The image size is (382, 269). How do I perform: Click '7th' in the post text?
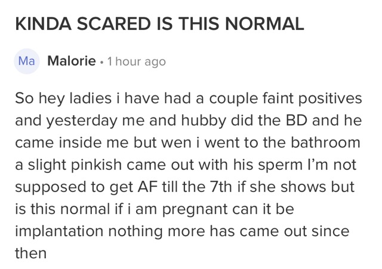coord(221,187)
